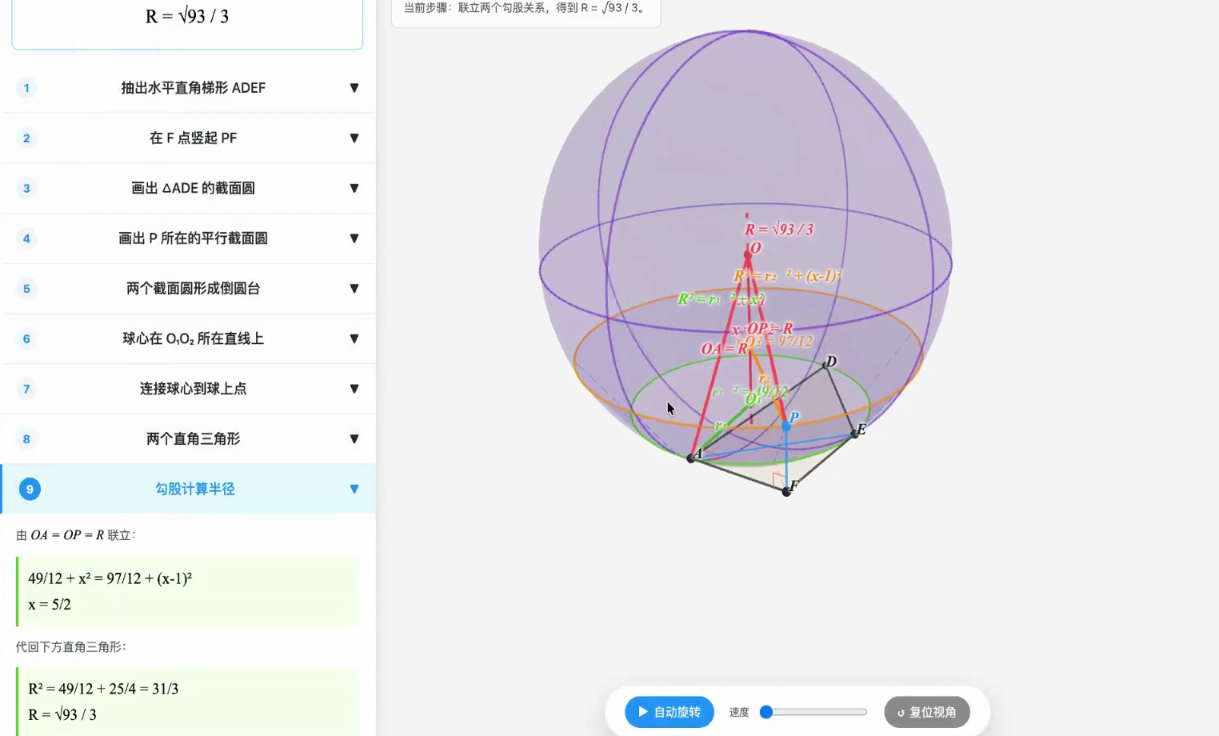The image size is (1219, 736).
Task: Collapse step 勾股计算半径 arrow
Action: click(x=354, y=489)
